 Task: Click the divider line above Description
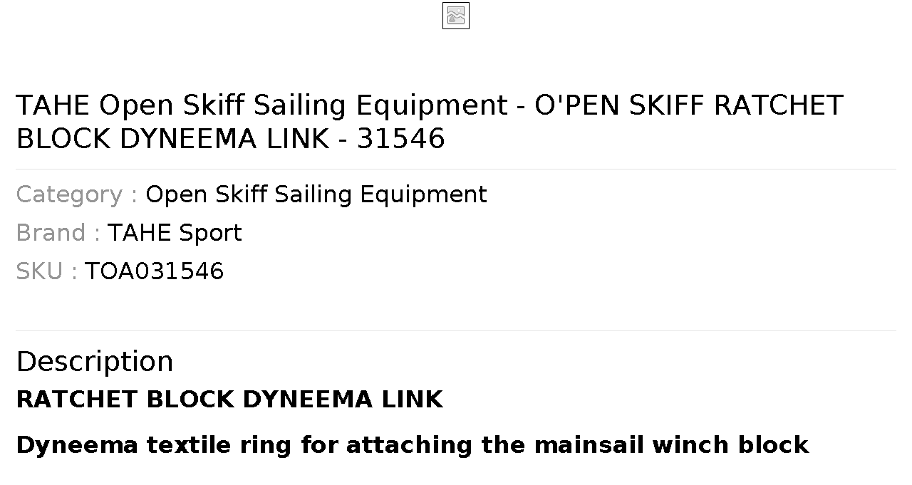tap(456, 330)
